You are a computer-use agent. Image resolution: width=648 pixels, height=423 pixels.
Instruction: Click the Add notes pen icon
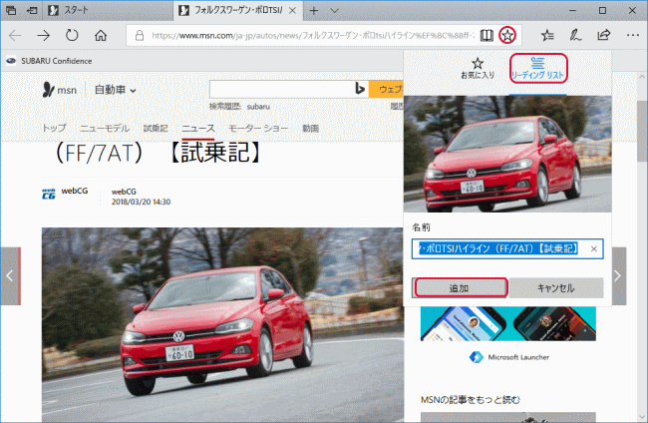click(x=575, y=36)
